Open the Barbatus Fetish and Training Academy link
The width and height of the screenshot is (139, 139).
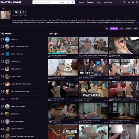[22, 136]
